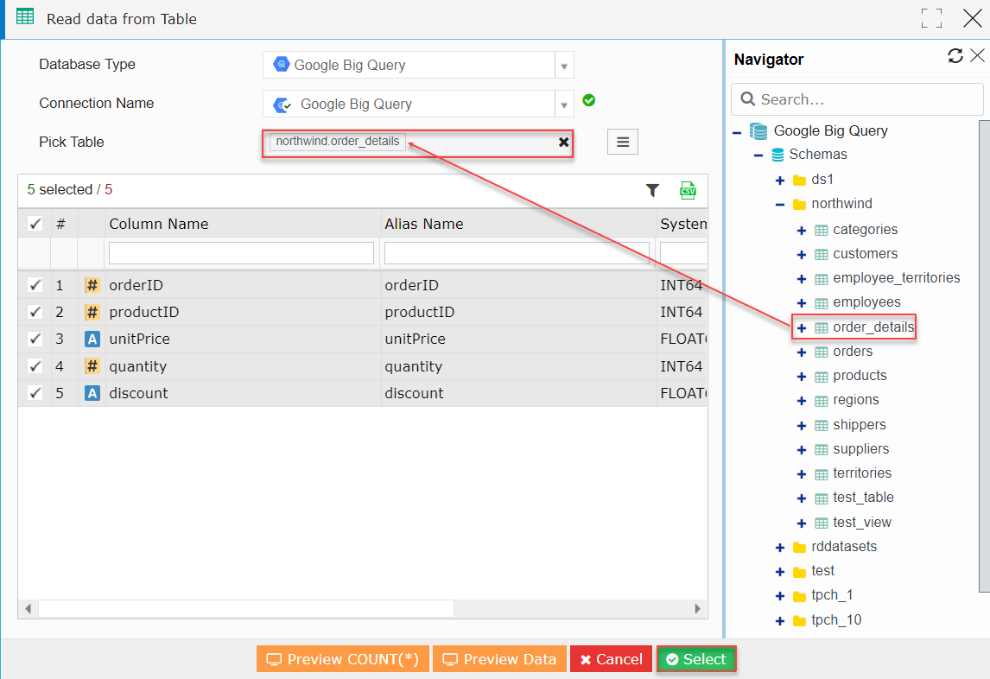Click the Preview Data button
This screenshot has height=679, width=990.
[x=499, y=659]
